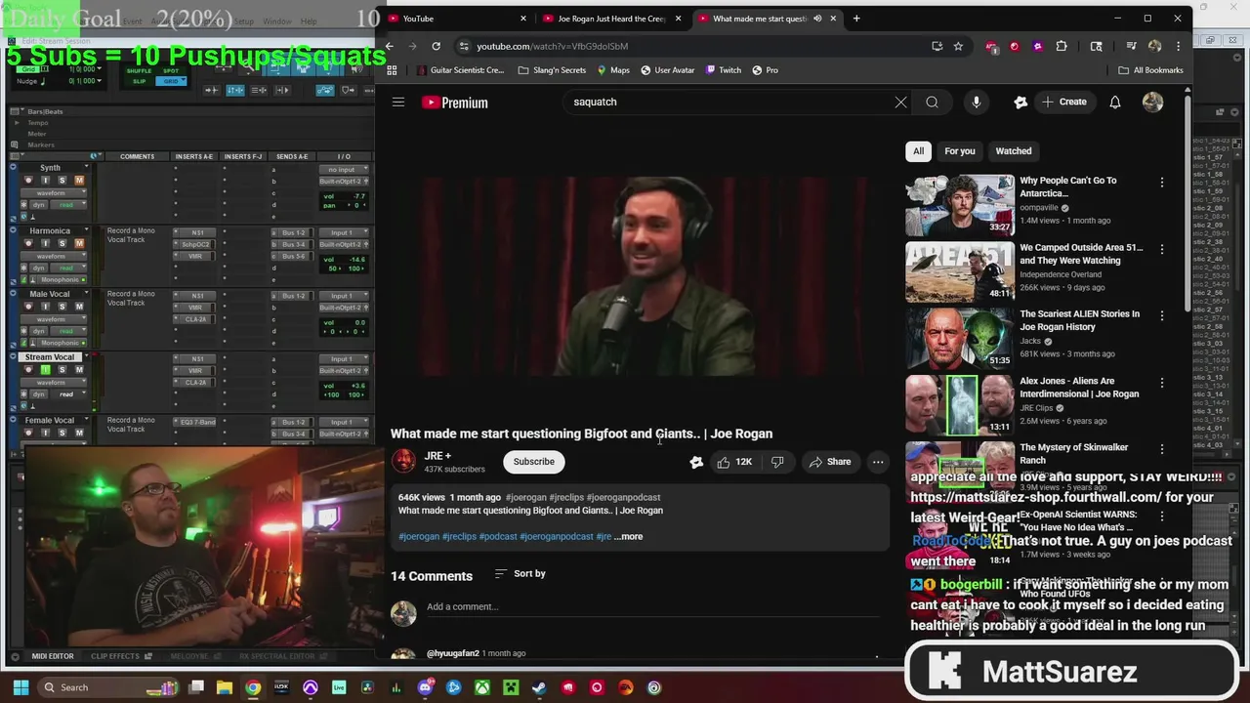Screen dimensions: 1250x703
Task: Click the Create button on YouTube
Action: click(1064, 103)
